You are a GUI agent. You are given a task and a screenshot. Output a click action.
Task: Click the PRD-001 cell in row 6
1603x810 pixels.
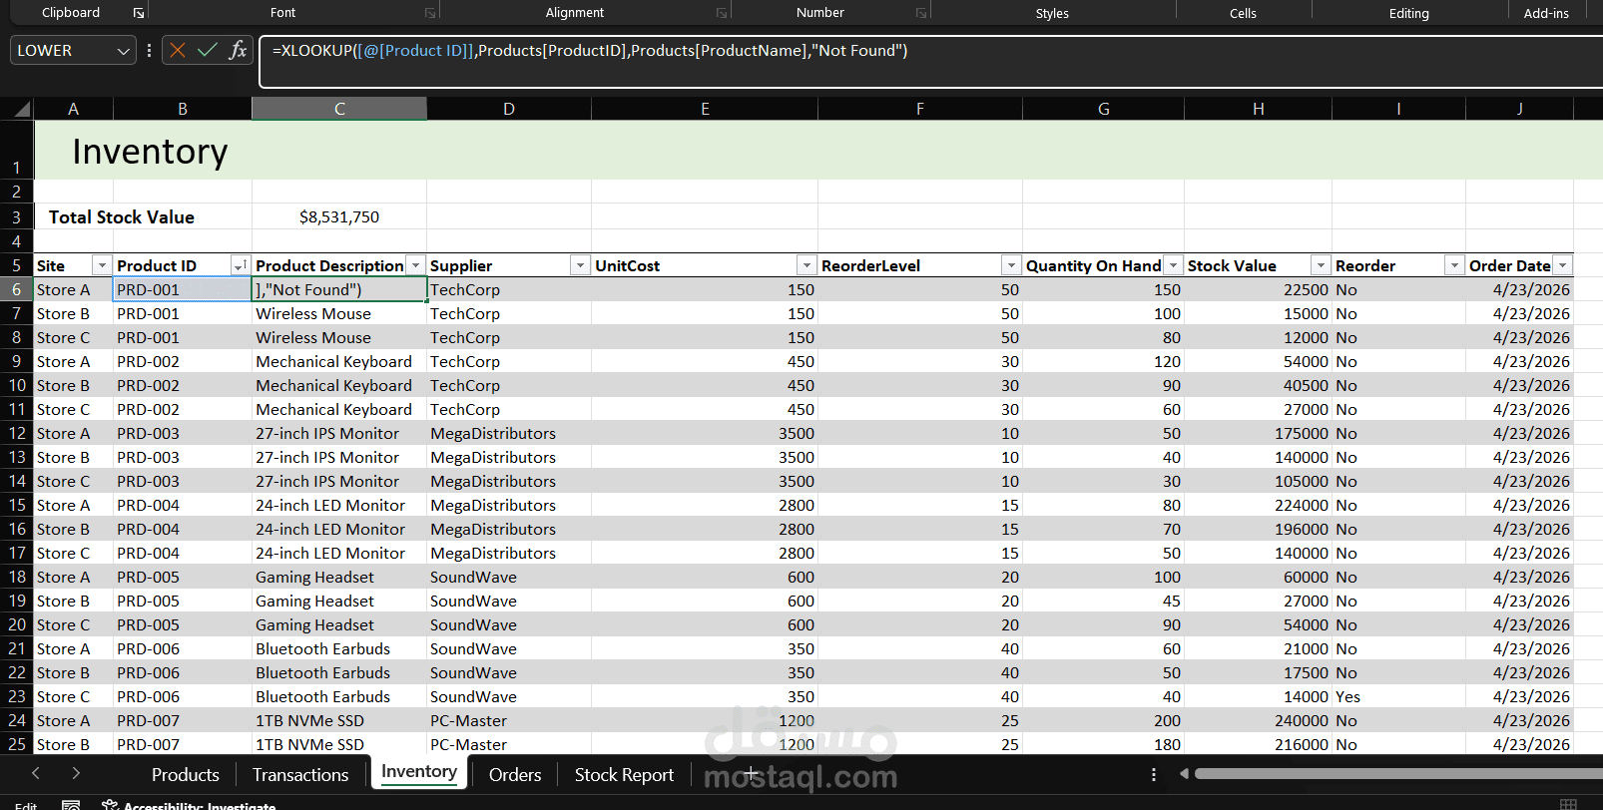[182, 289]
